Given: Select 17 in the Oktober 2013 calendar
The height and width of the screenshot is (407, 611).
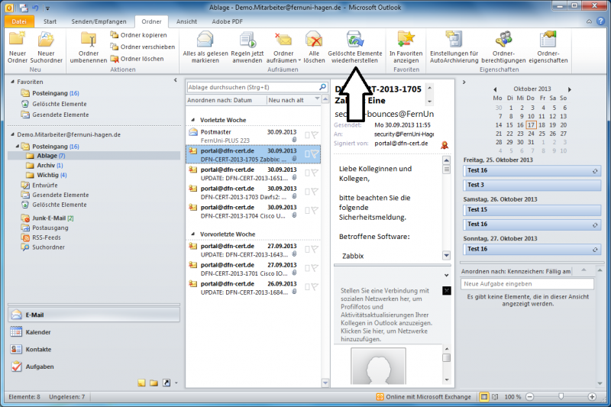Looking at the screenshot, I should [531, 125].
